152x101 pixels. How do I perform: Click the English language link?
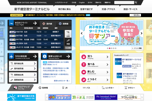(82, 3)
